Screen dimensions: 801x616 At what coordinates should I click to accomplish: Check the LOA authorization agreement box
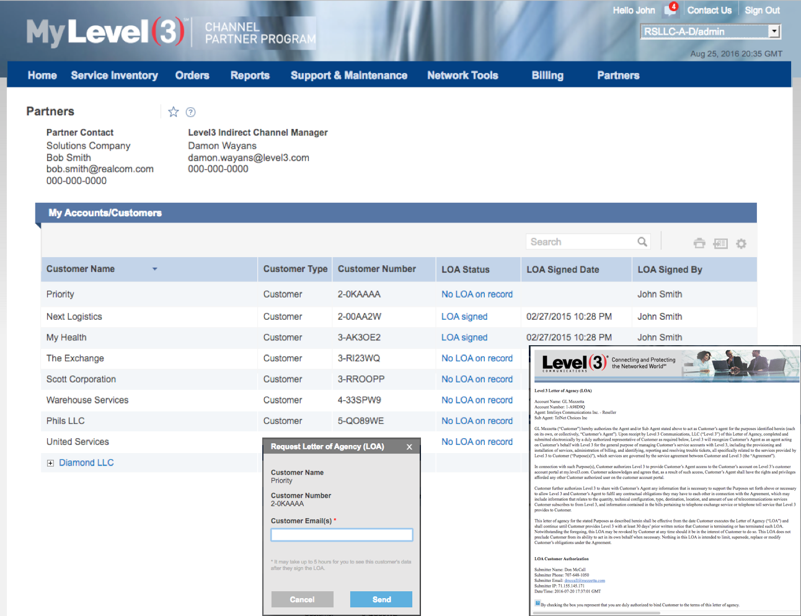[x=538, y=603]
